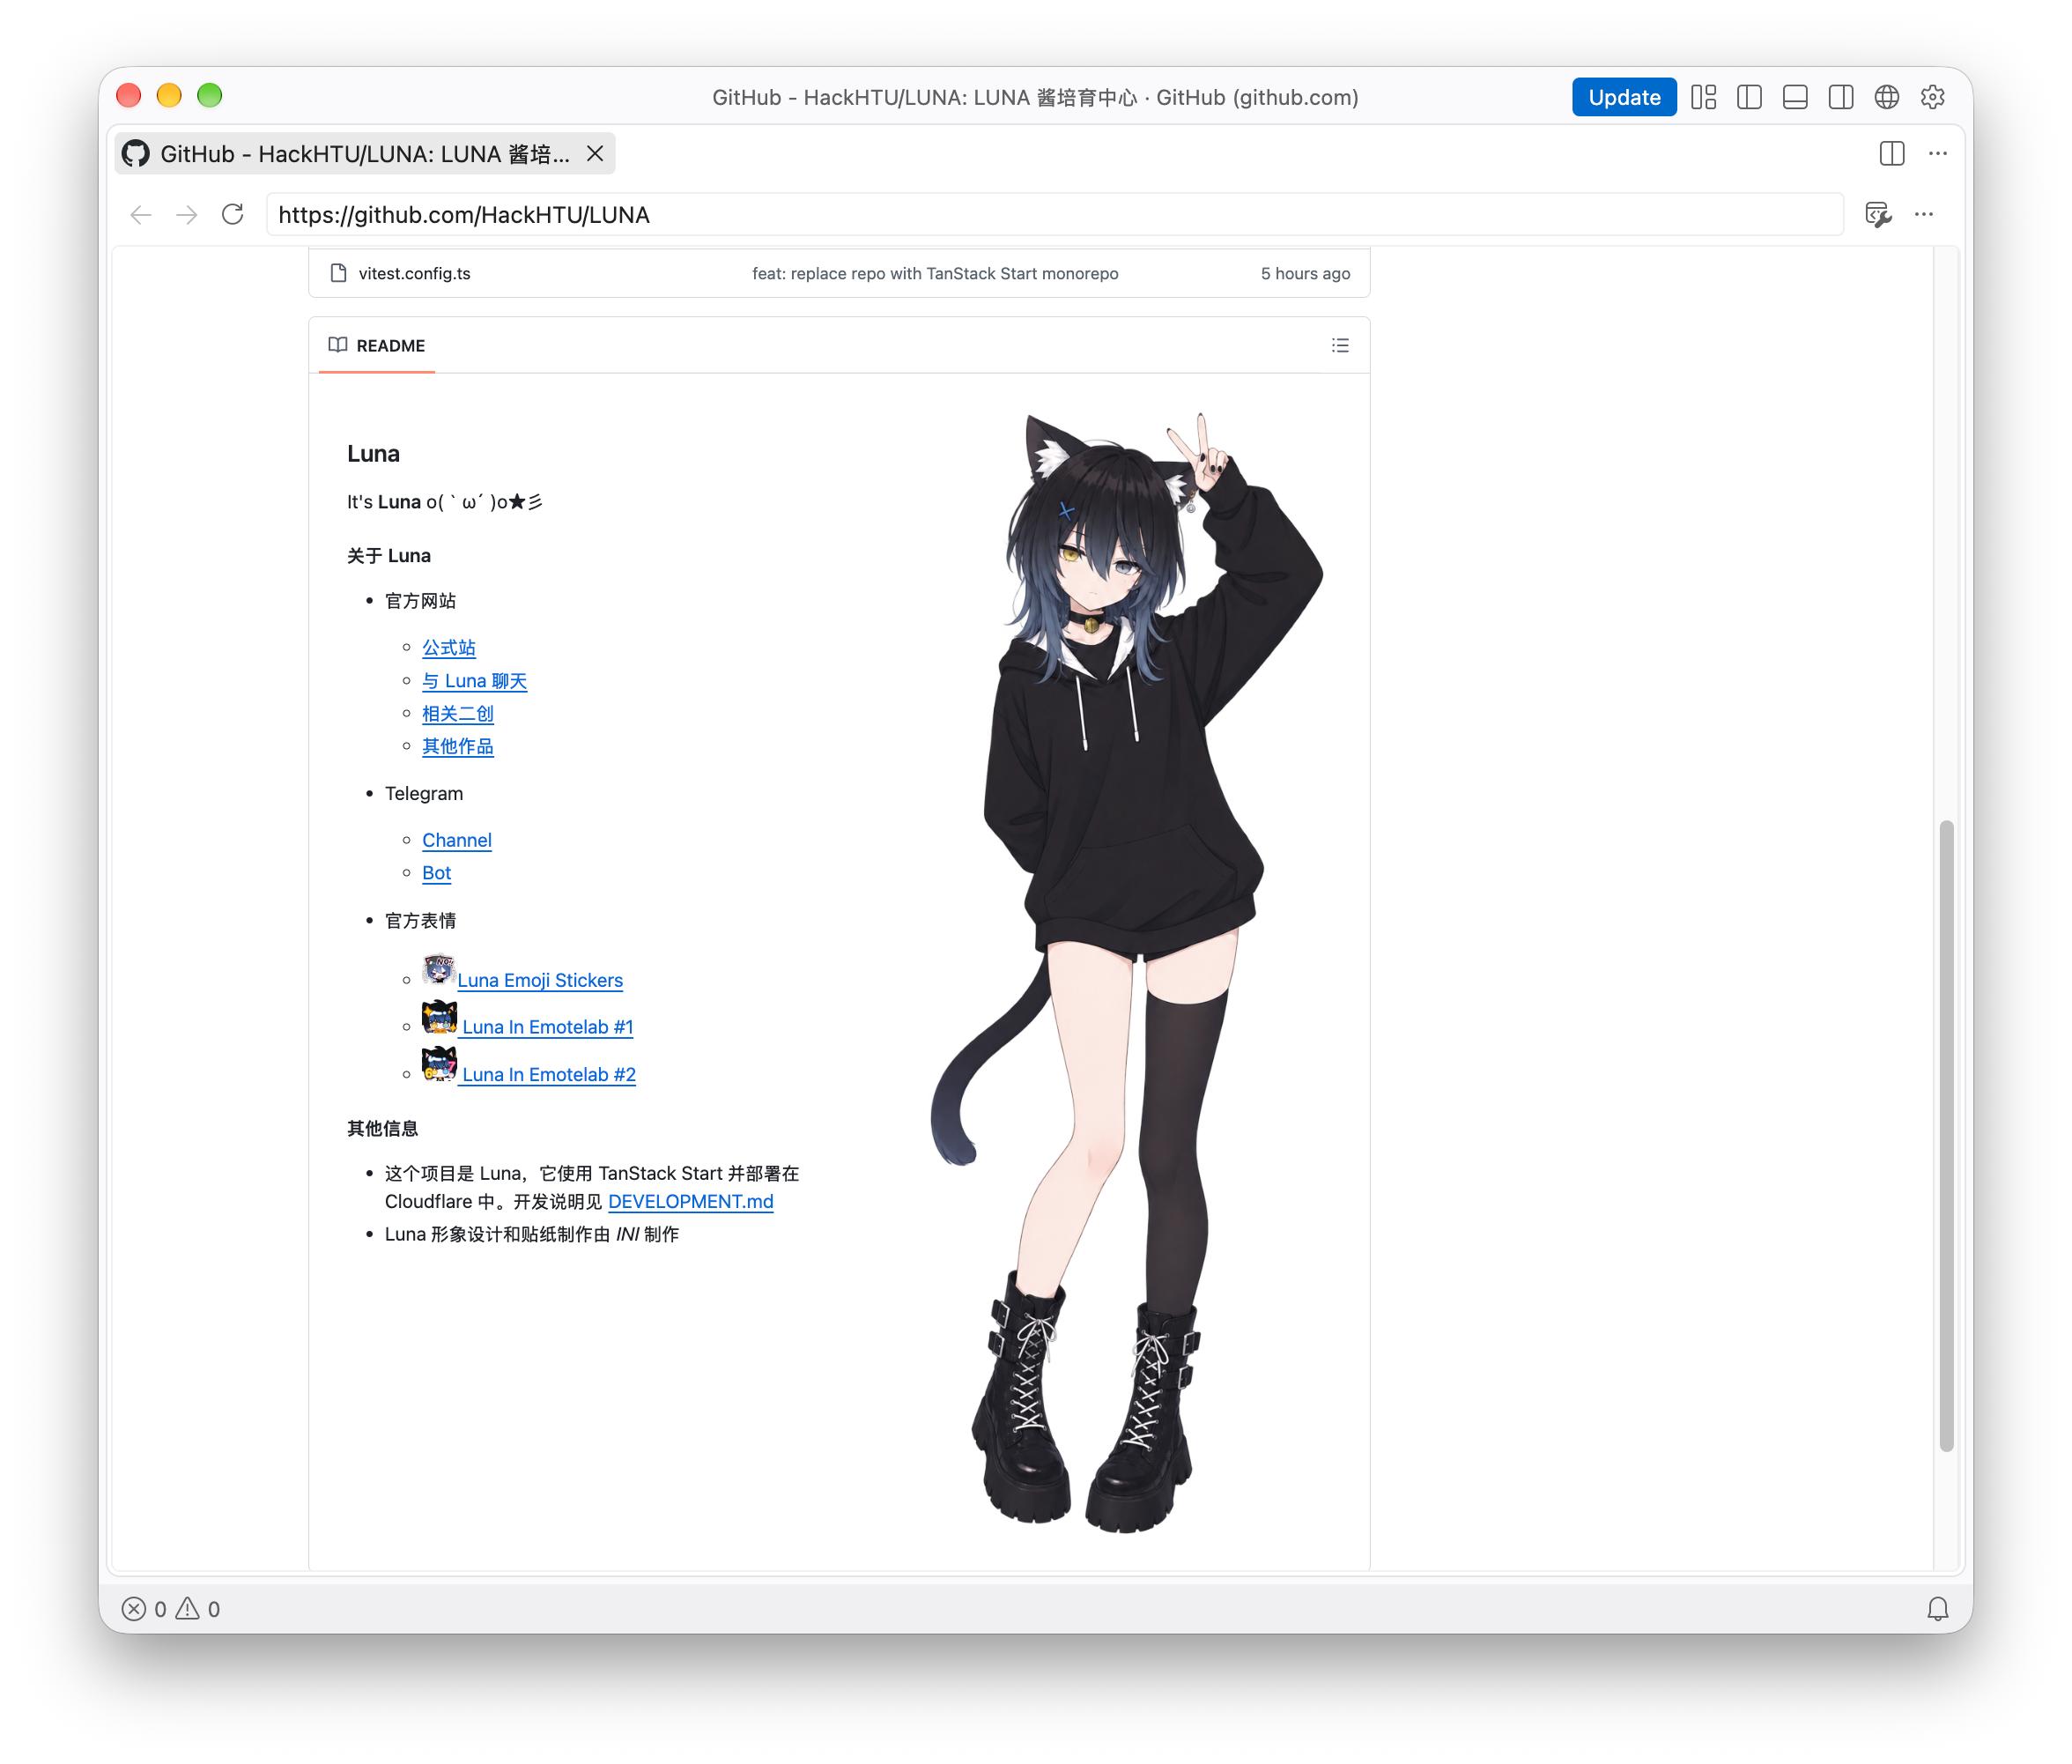This screenshot has height=1764, width=2072.
Task: Split the editor to the right
Action: (x=1892, y=154)
